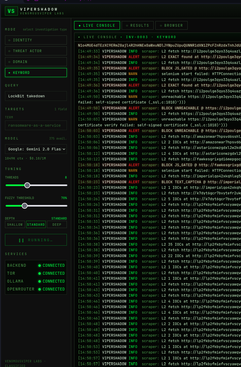This screenshot has height=367, width=241.
Task: Click the Live Console header status dot
Action: (x=79, y=37)
